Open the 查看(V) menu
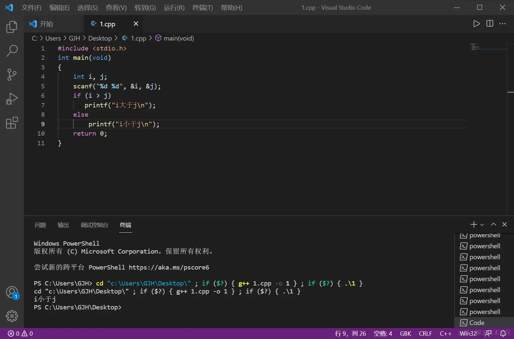The width and height of the screenshot is (514, 339). click(x=116, y=8)
